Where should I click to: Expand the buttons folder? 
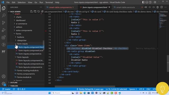(x=21, y=37)
